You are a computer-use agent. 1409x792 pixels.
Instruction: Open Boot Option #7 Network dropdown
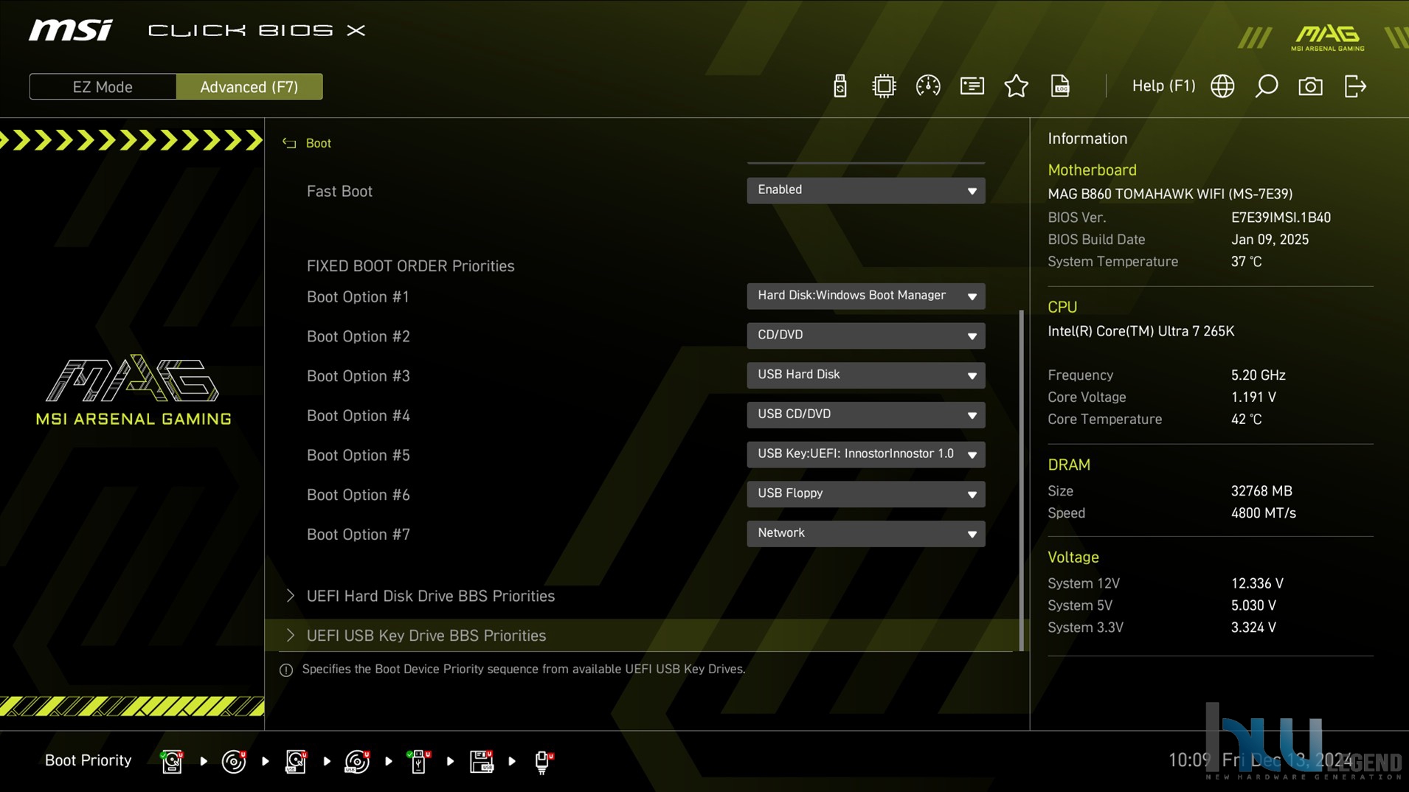[865, 534]
